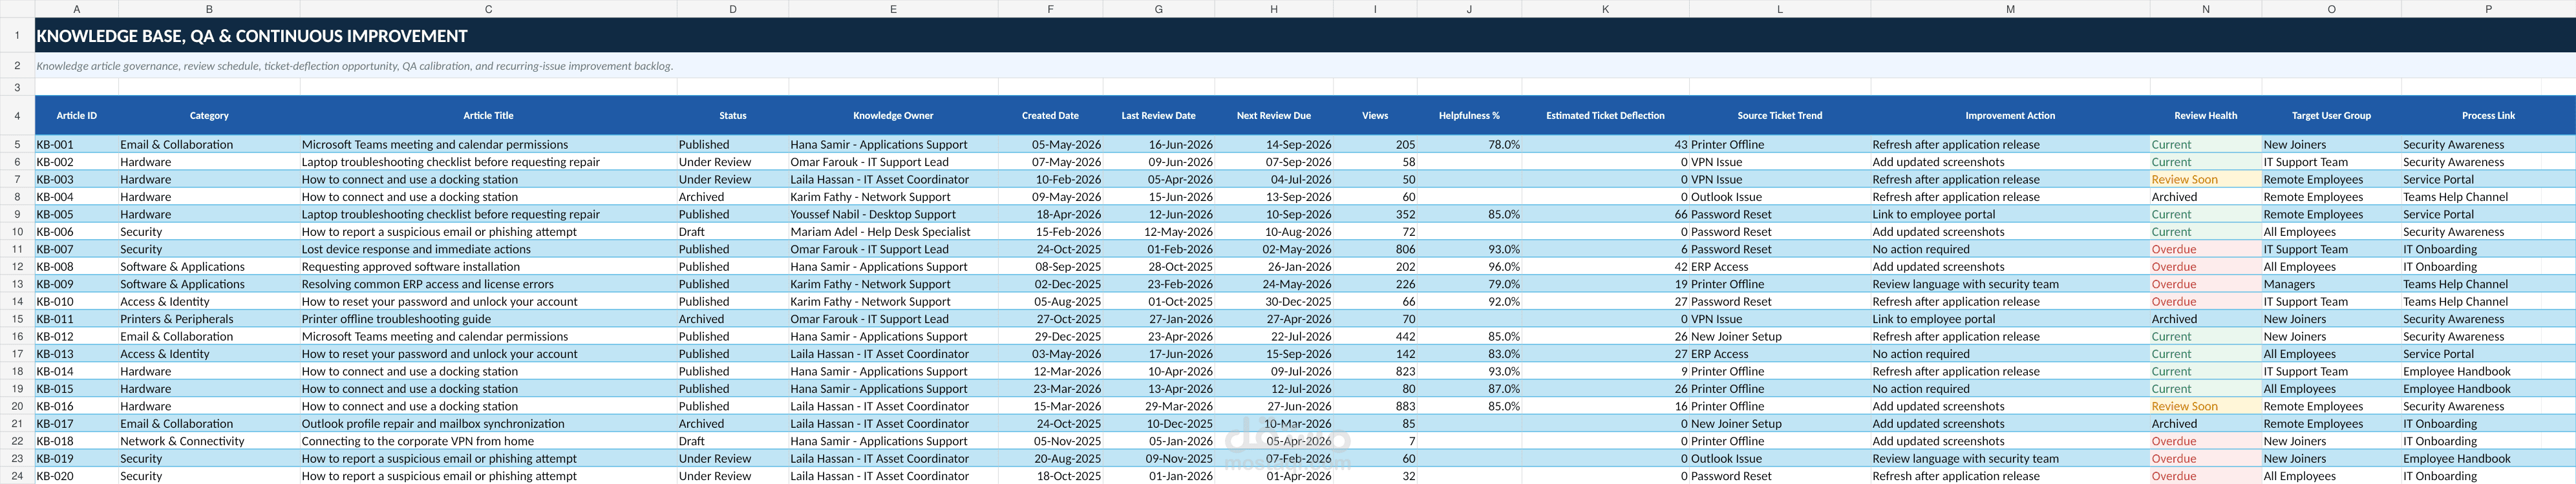Viewport: 2576px width, 484px height.
Task: Click the Views header cell
Action: coord(1375,116)
